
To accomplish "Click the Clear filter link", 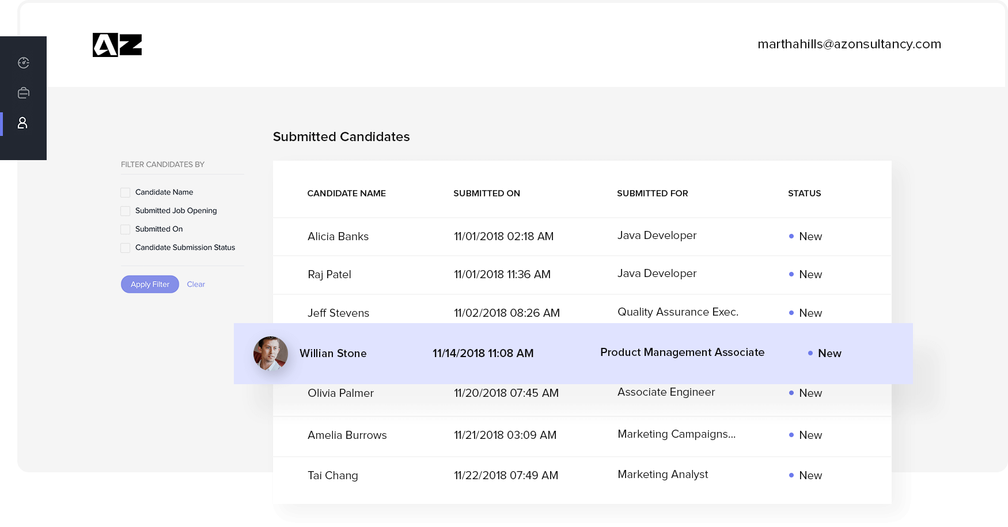I will [x=196, y=285].
